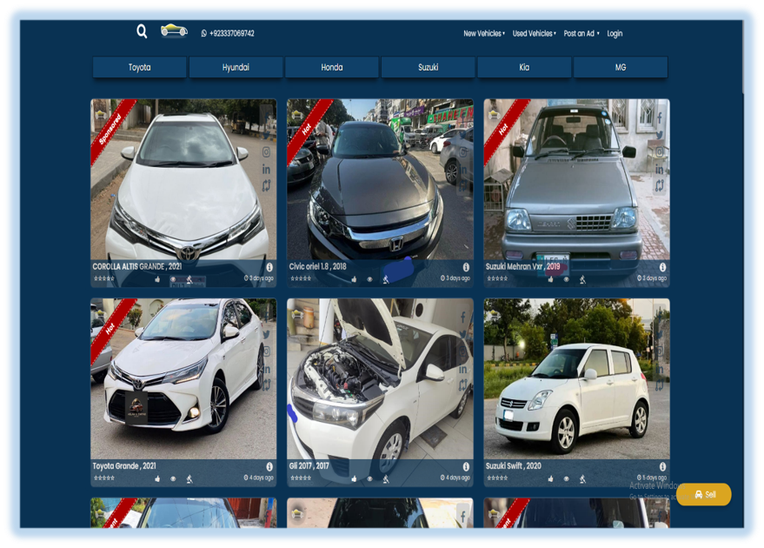Expand the Used Vehicles menu
Viewport: 764px width, 548px height.
(534, 33)
